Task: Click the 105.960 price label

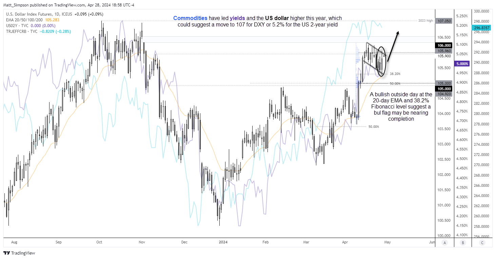Action: [x=444, y=51]
